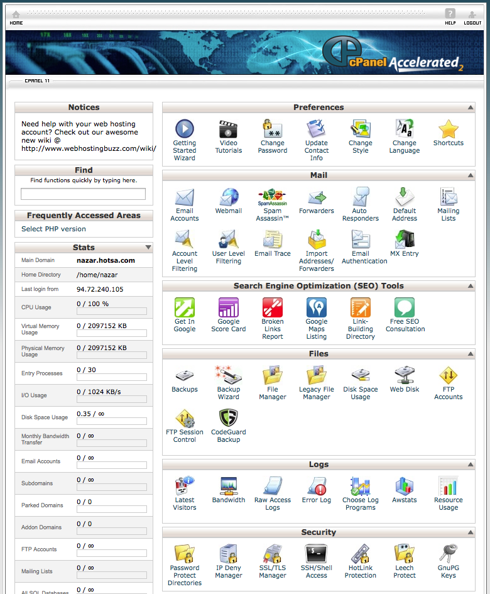Open Broken Links Report
490x594 pixels.
click(x=272, y=307)
